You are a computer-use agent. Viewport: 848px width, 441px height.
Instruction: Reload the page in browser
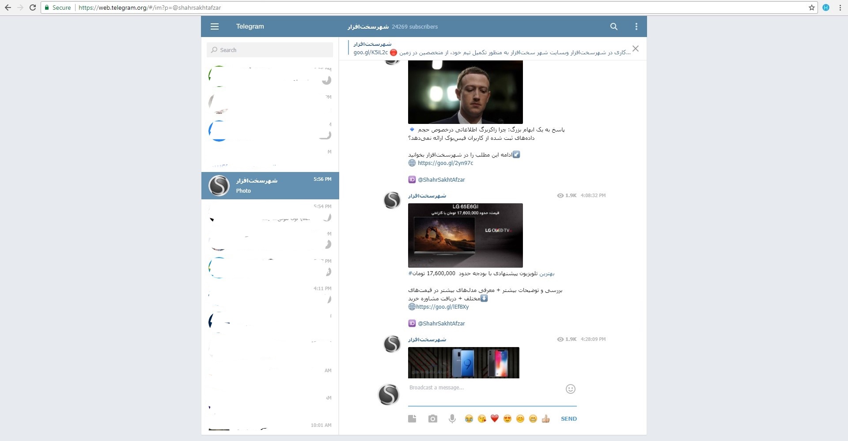(x=33, y=7)
